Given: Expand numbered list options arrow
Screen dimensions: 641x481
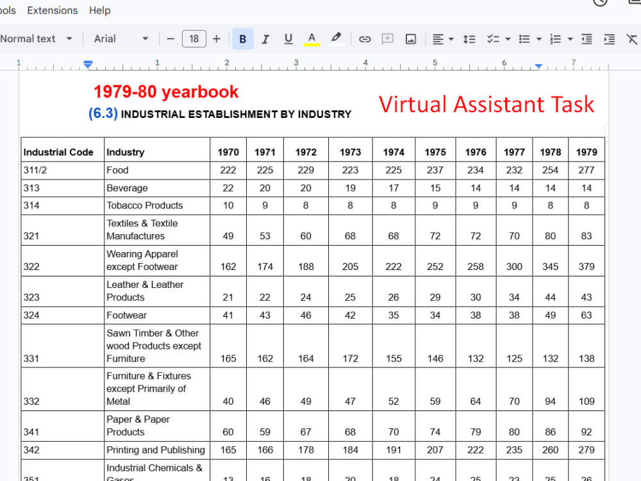Looking at the screenshot, I should pos(570,39).
